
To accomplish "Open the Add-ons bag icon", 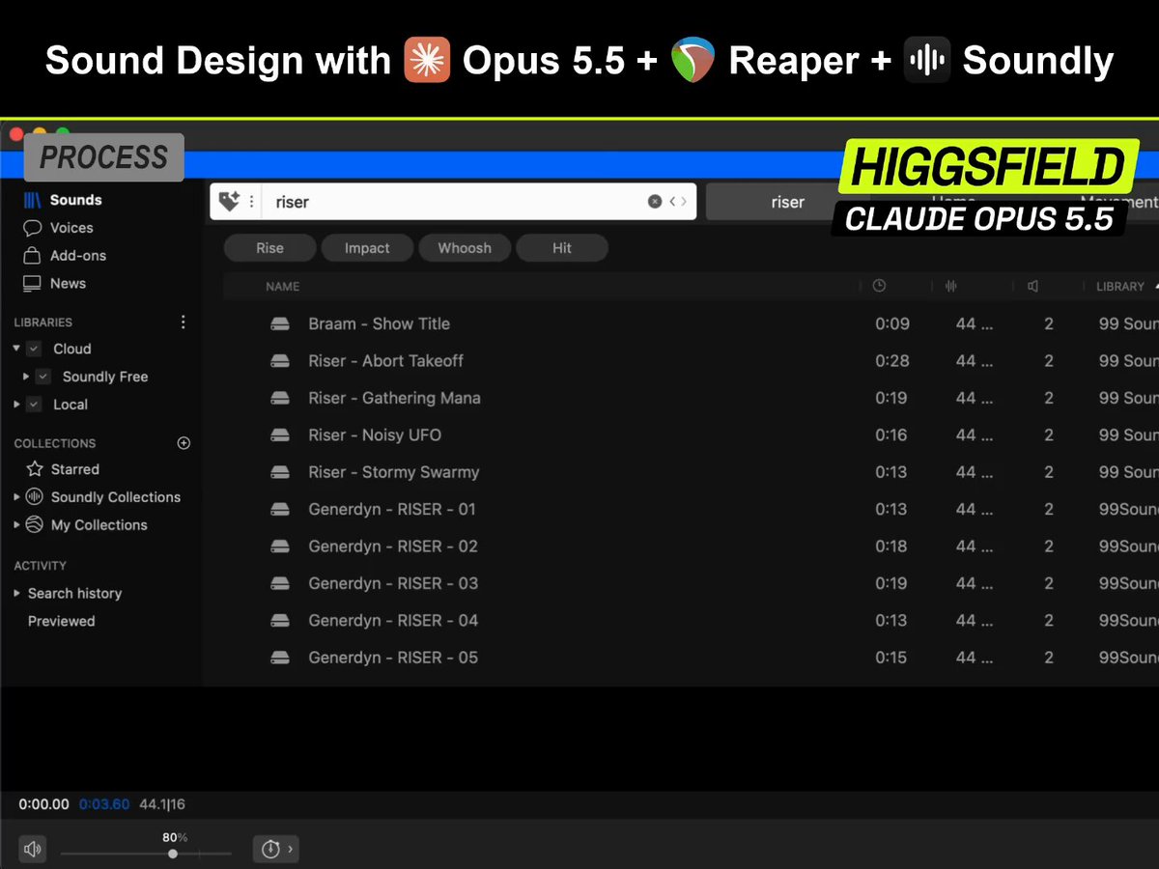I will 33,256.
